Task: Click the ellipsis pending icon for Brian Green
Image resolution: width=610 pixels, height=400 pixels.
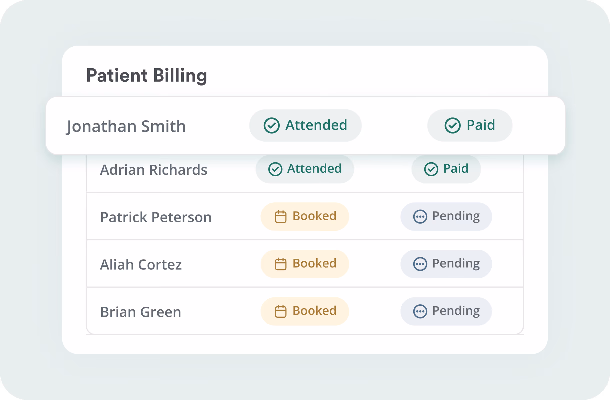Action: point(420,311)
